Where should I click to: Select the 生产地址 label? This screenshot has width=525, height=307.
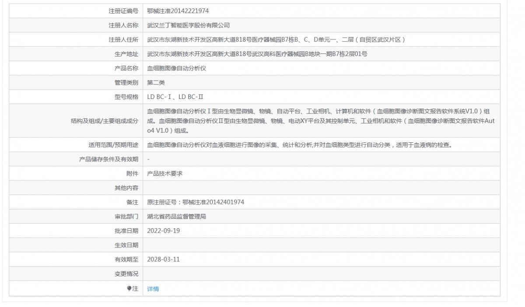pyautogui.click(x=126, y=54)
